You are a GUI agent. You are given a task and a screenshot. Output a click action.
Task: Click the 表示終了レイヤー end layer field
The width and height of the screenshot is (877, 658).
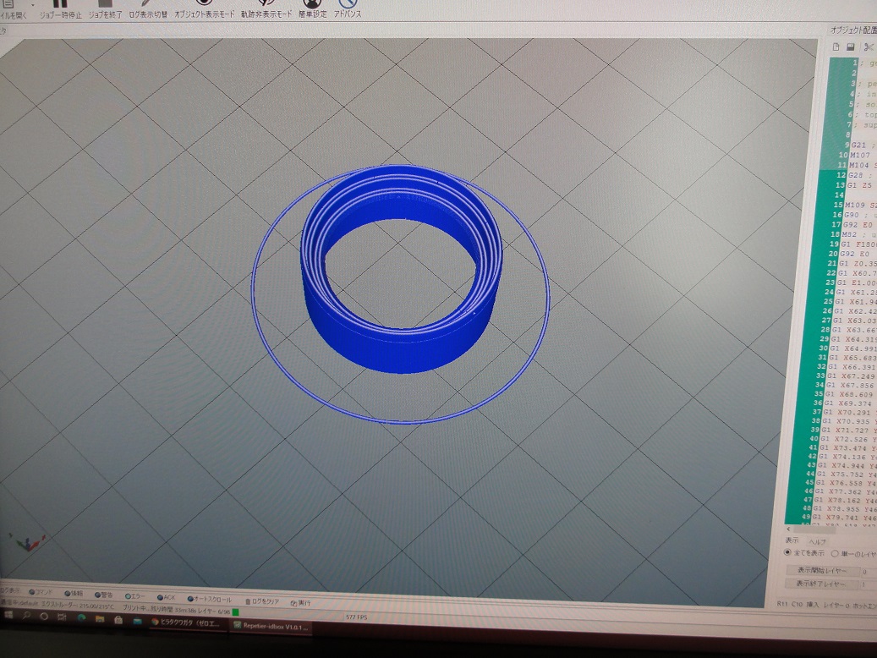tap(868, 584)
